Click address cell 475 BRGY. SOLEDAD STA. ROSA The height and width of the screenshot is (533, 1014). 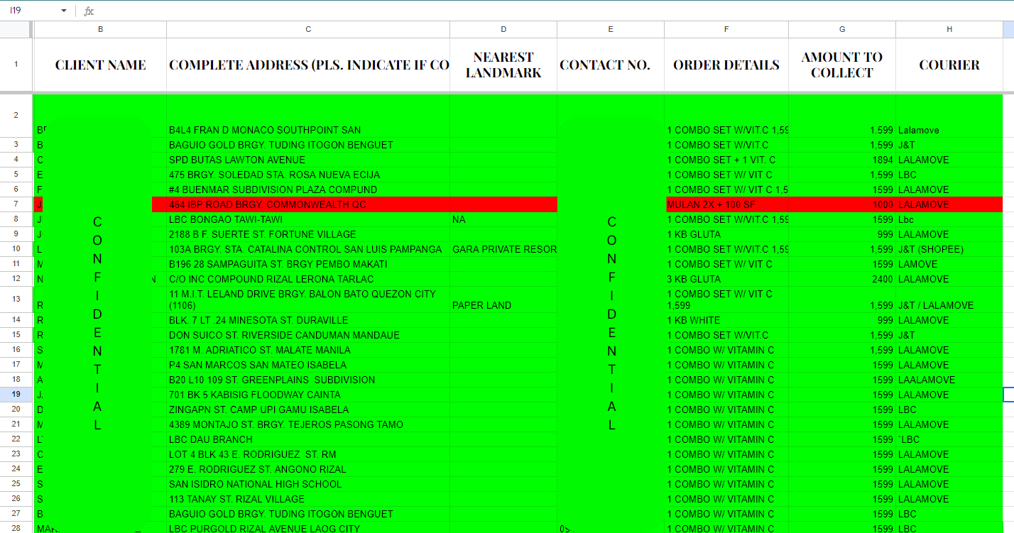click(308, 175)
